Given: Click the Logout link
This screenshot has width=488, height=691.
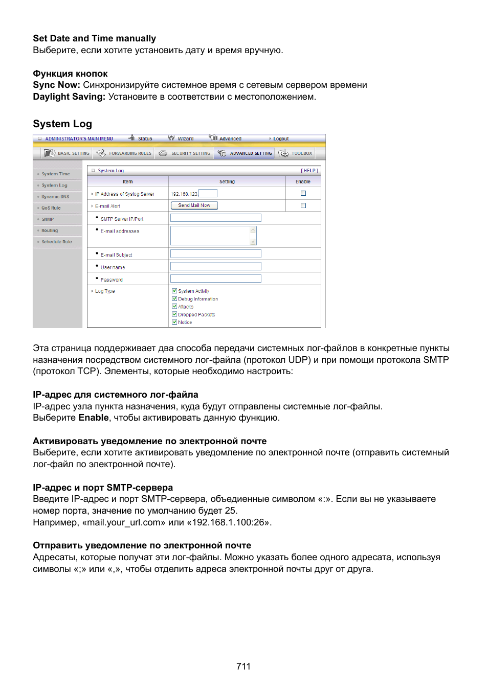Looking at the screenshot, I should coord(281,139).
